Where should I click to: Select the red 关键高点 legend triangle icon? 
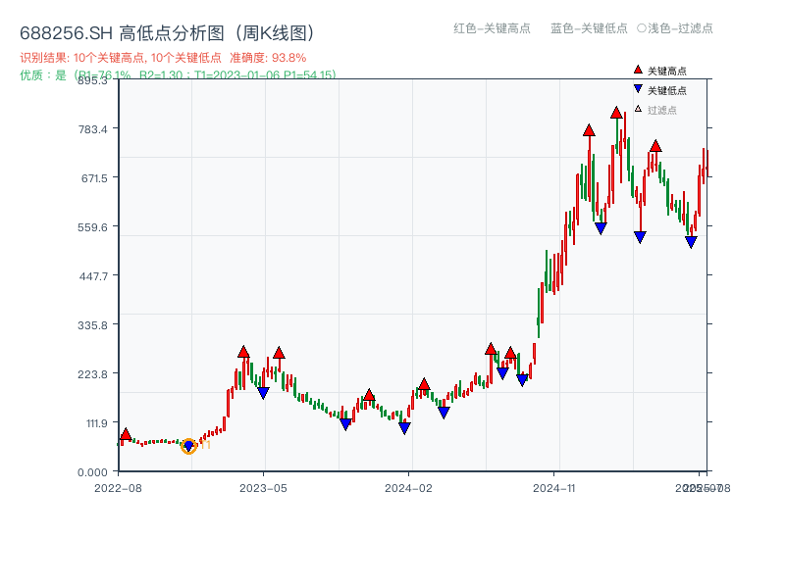(636, 71)
